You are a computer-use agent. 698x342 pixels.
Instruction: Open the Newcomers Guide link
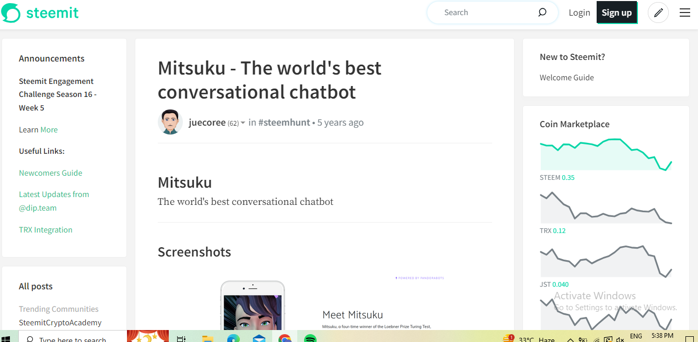[x=50, y=173]
